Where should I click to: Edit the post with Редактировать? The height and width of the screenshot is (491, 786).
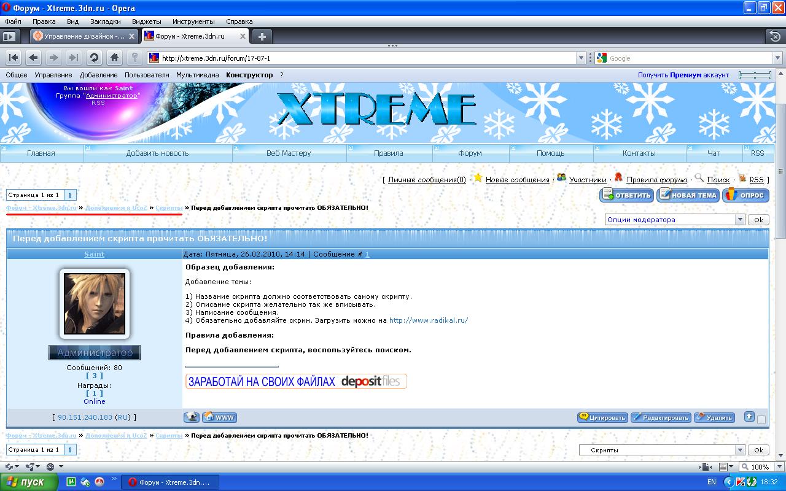tap(661, 417)
